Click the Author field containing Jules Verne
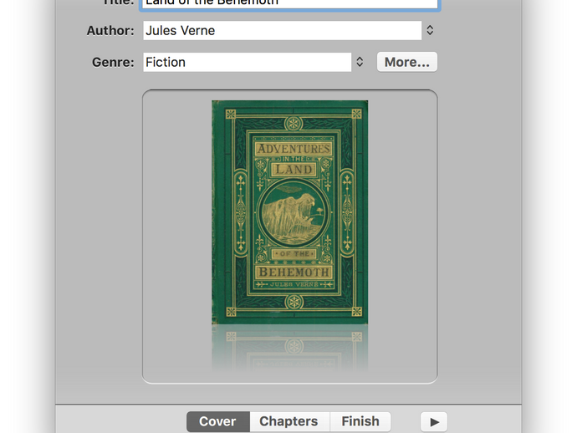The image size is (577, 433). click(x=283, y=31)
